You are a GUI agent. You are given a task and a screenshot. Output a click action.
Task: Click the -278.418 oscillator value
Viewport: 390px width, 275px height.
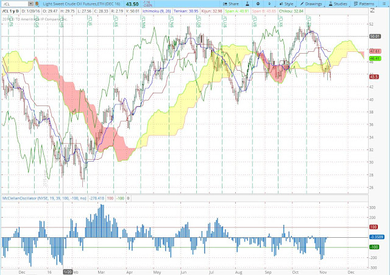97,198
